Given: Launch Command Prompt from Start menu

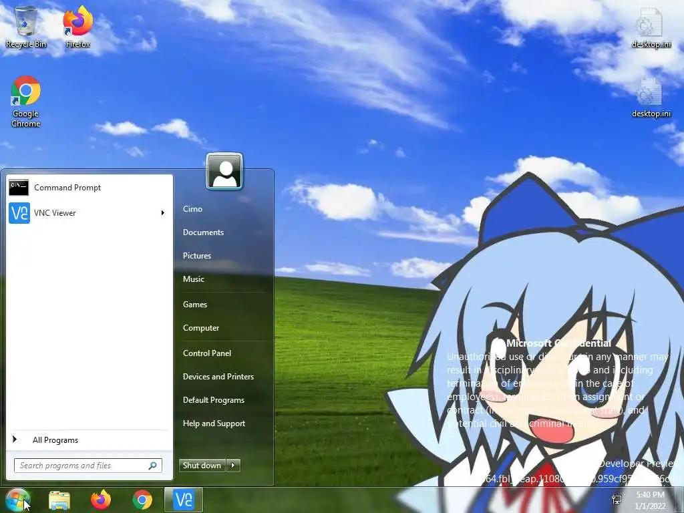Looking at the screenshot, I should point(89,188).
